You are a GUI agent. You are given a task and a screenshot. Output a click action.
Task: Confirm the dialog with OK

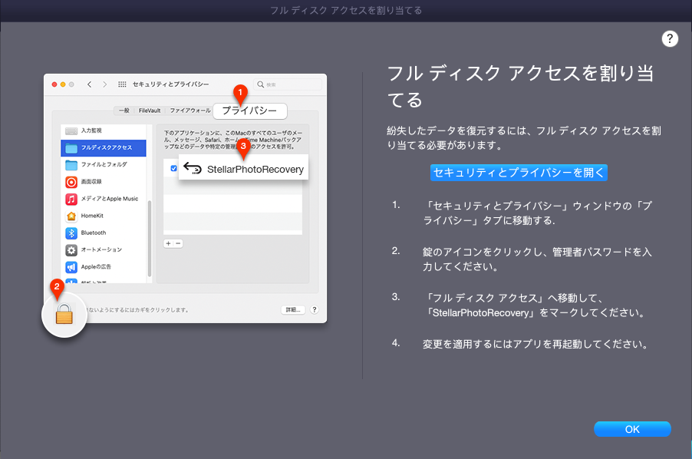tap(632, 429)
